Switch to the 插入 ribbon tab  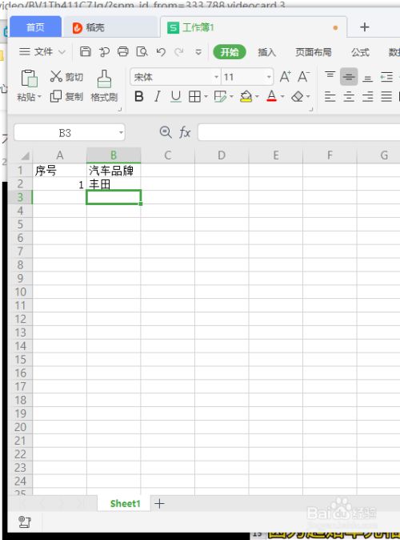pyautogui.click(x=267, y=52)
